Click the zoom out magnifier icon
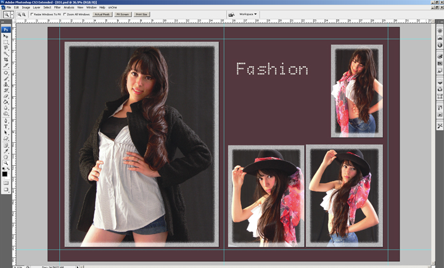 tap(24, 14)
